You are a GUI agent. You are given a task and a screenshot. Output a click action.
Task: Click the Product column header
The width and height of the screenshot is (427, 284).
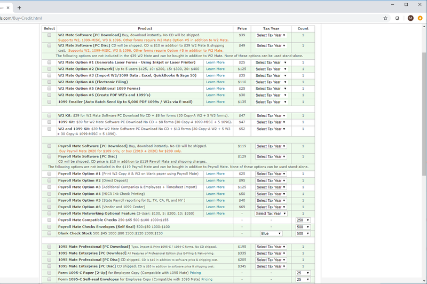coord(145,29)
